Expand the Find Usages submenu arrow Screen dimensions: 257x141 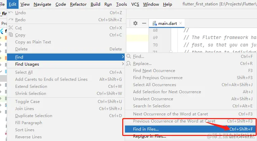tap(123, 64)
